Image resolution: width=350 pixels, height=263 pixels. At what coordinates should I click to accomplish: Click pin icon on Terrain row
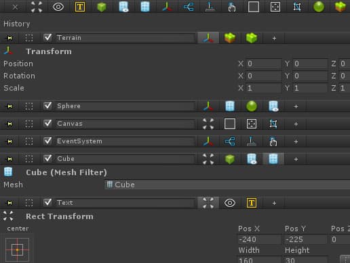(x=9, y=38)
